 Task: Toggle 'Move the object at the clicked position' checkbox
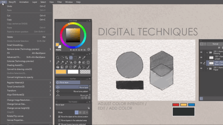[59, 117]
